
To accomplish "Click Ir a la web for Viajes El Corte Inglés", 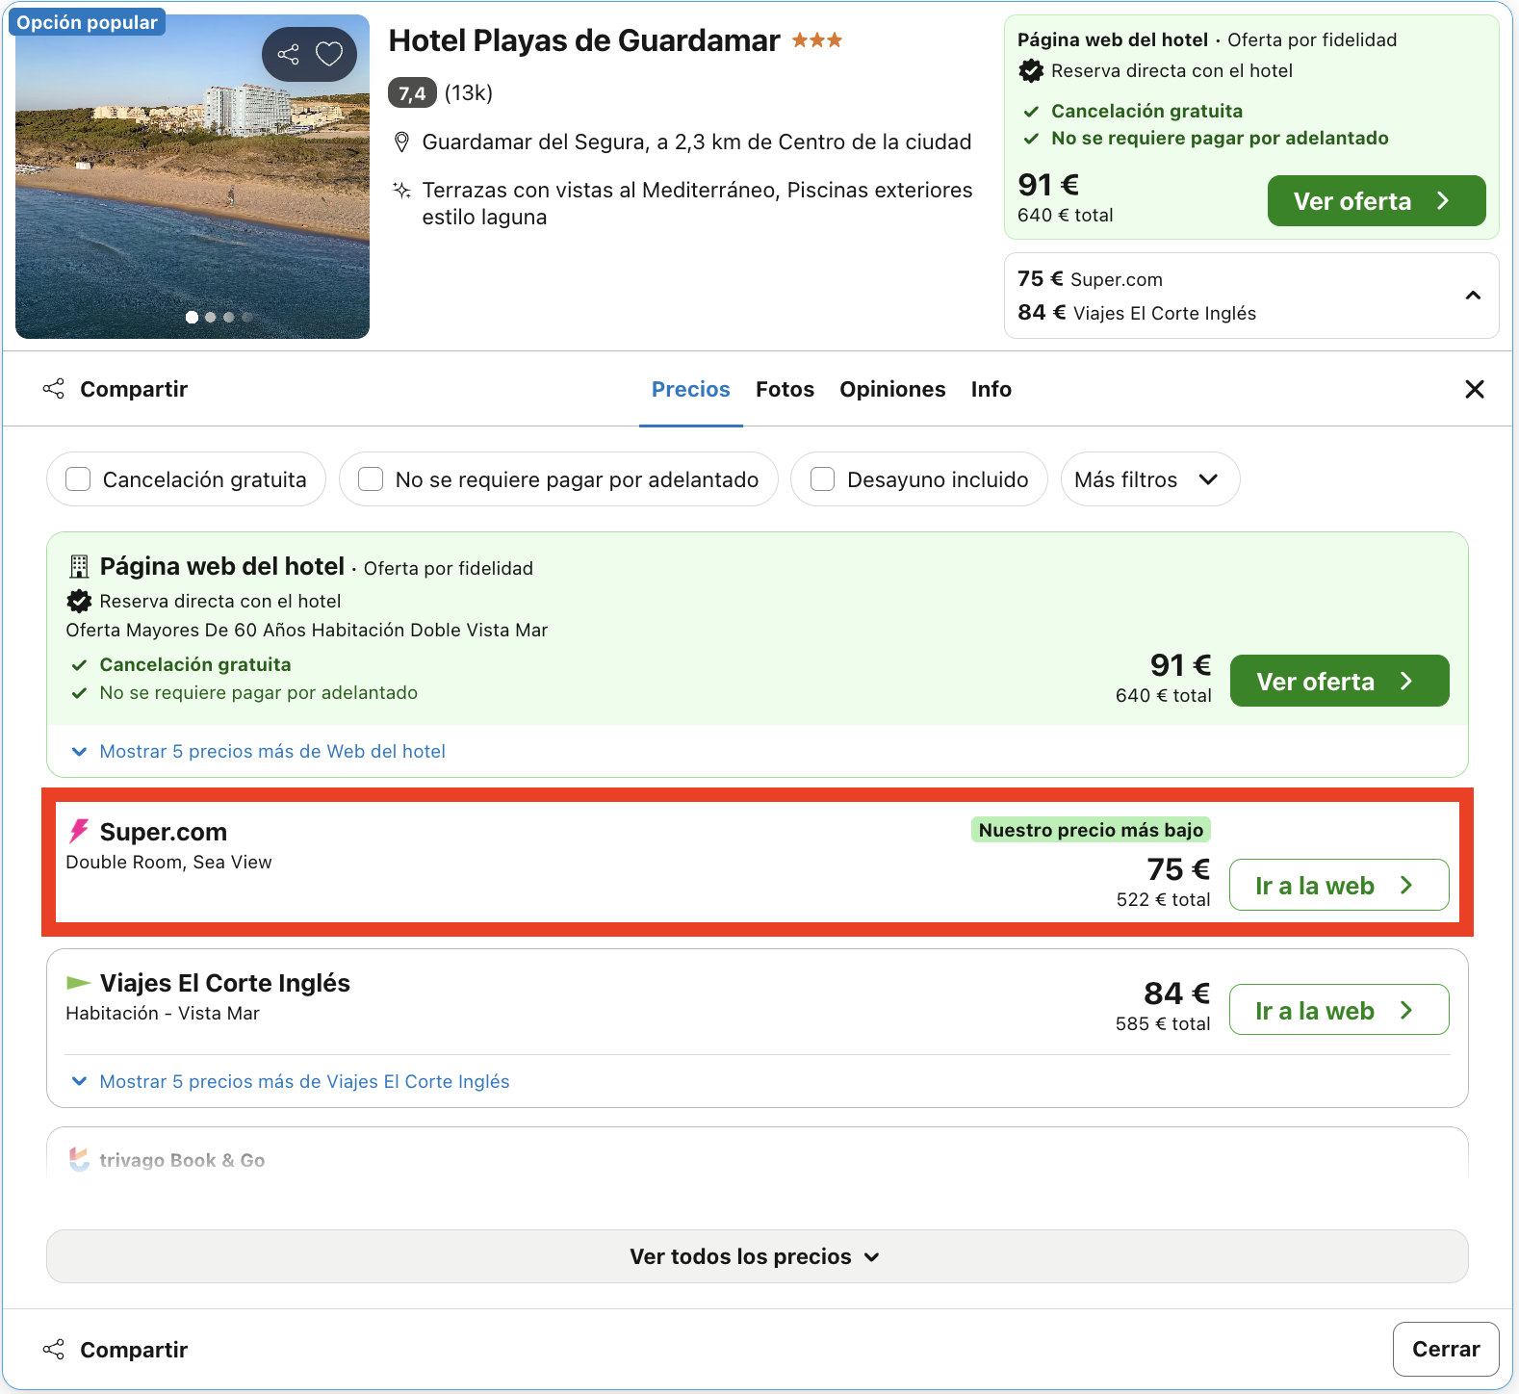I will (1340, 1010).
